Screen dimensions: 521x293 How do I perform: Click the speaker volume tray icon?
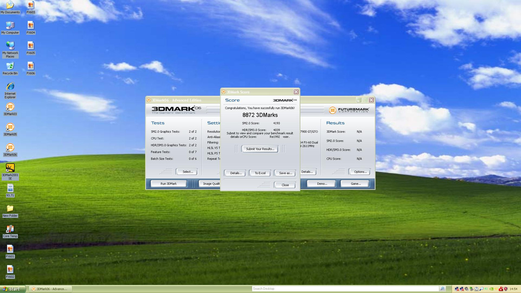tap(466, 289)
